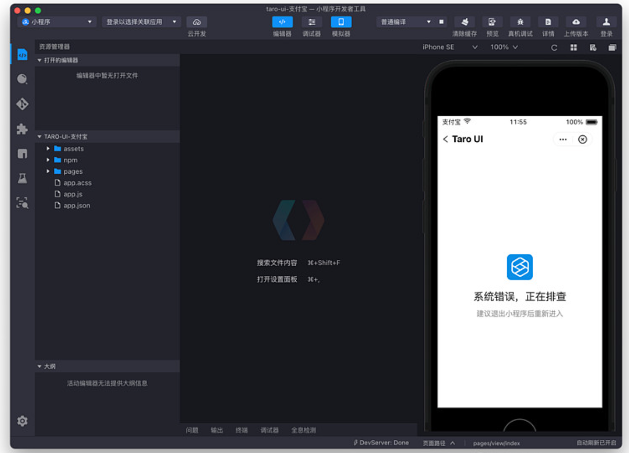Switch to the 调试器 bottom tab

tap(269, 430)
